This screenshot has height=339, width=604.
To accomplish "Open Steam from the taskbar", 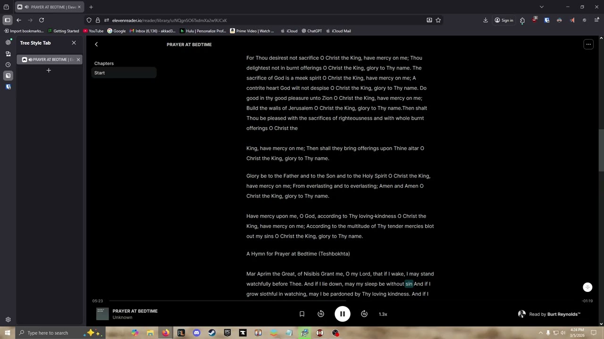I will [212, 333].
